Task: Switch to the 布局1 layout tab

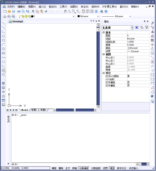Action: (x=34, y=110)
